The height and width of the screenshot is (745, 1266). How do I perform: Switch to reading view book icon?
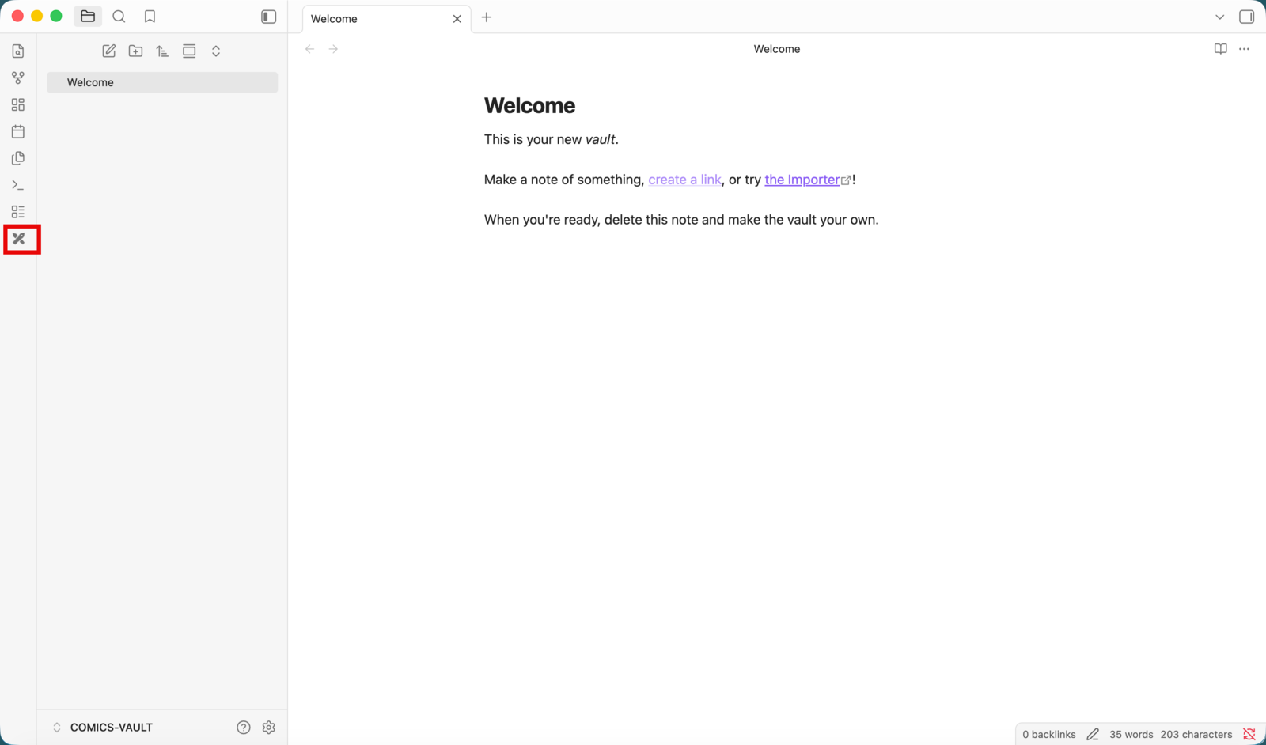coord(1221,49)
